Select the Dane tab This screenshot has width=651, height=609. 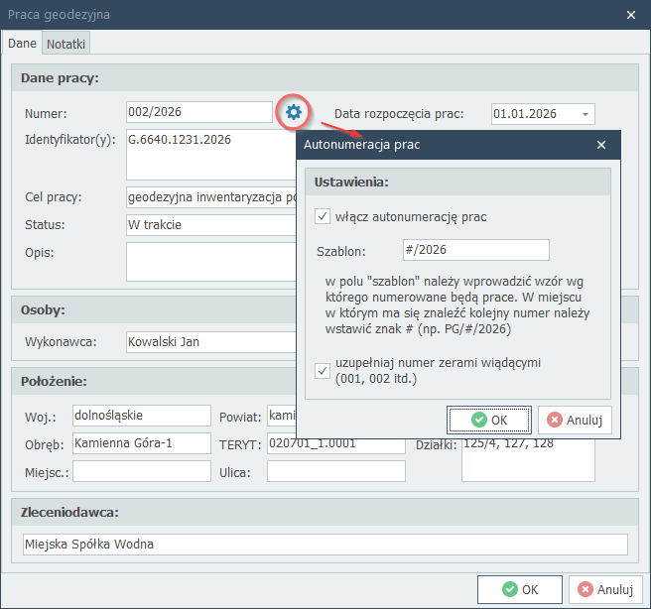(22, 44)
